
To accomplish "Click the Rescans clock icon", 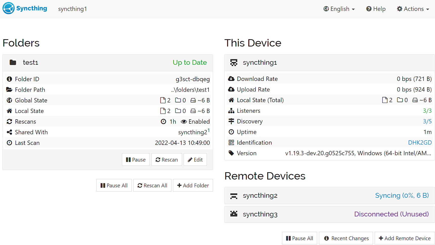I will 9,121.
